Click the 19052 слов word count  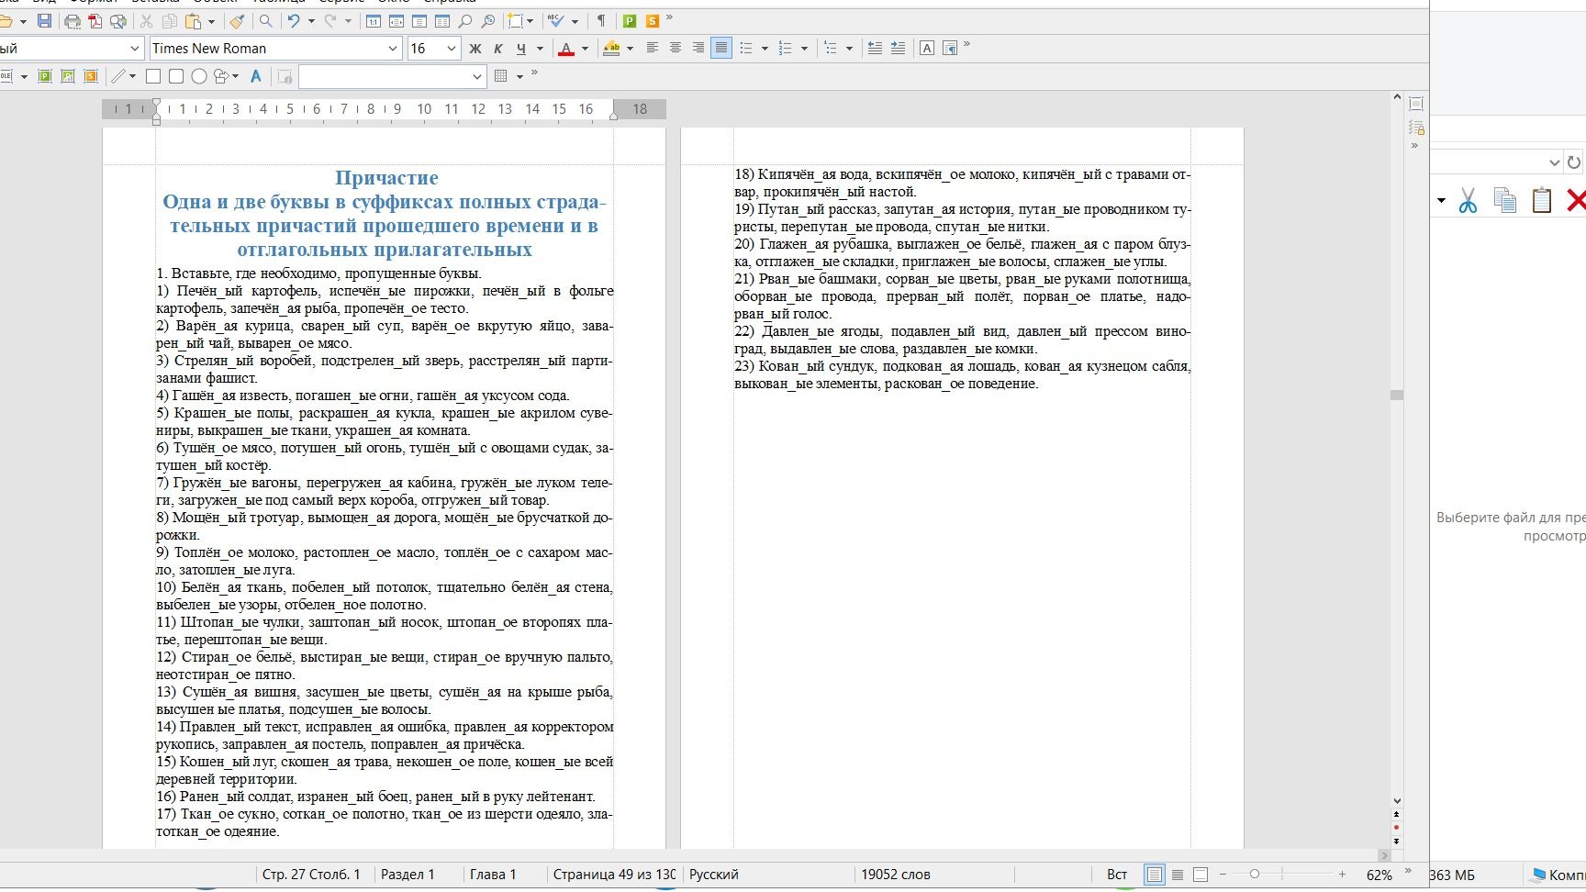coord(896,875)
